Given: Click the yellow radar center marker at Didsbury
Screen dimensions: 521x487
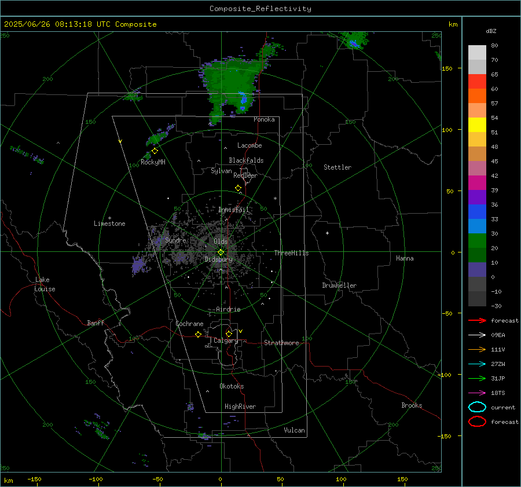Looking at the screenshot, I should click(x=221, y=252).
